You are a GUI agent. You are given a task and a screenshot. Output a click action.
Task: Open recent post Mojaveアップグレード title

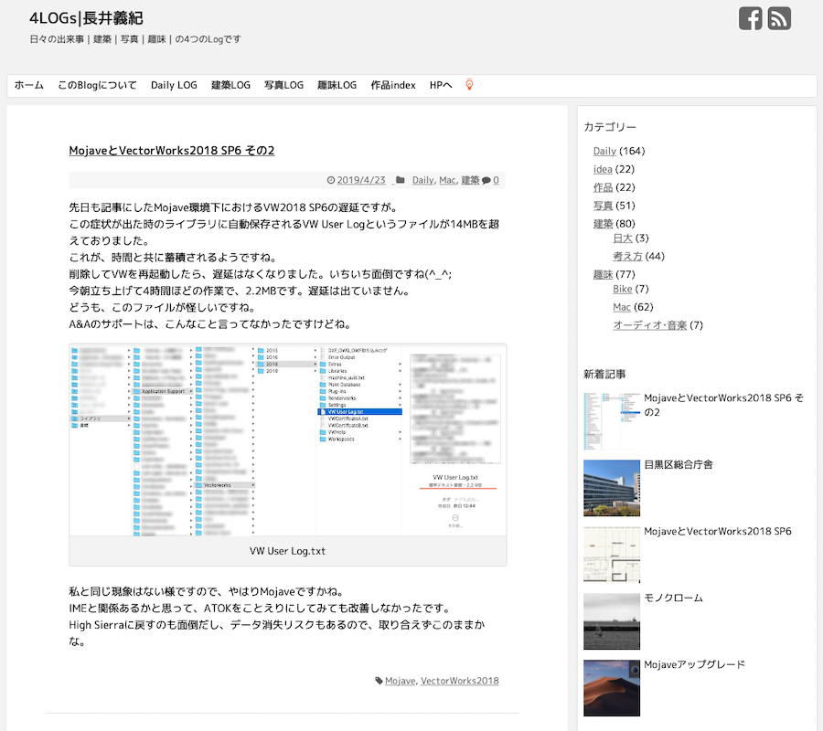[694, 664]
